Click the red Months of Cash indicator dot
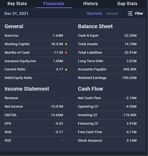This screenshot has height=156, width=148. click(66, 53)
